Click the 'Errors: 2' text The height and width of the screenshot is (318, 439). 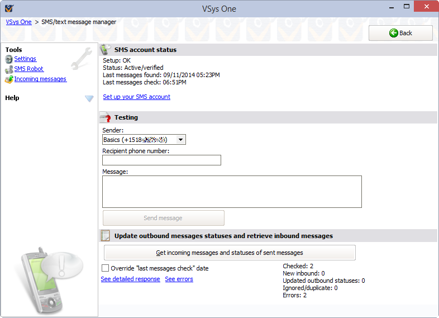pyautogui.click(x=294, y=295)
